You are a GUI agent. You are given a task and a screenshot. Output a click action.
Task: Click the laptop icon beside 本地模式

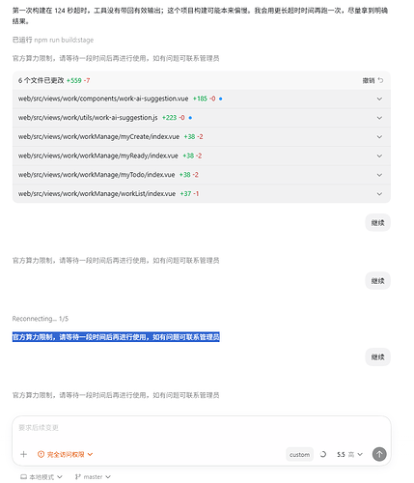point(23,477)
